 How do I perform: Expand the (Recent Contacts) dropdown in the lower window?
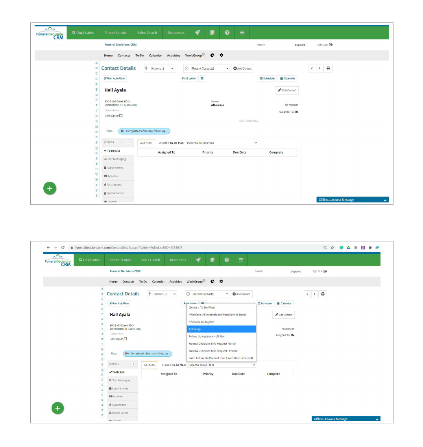tap(207, 294)
